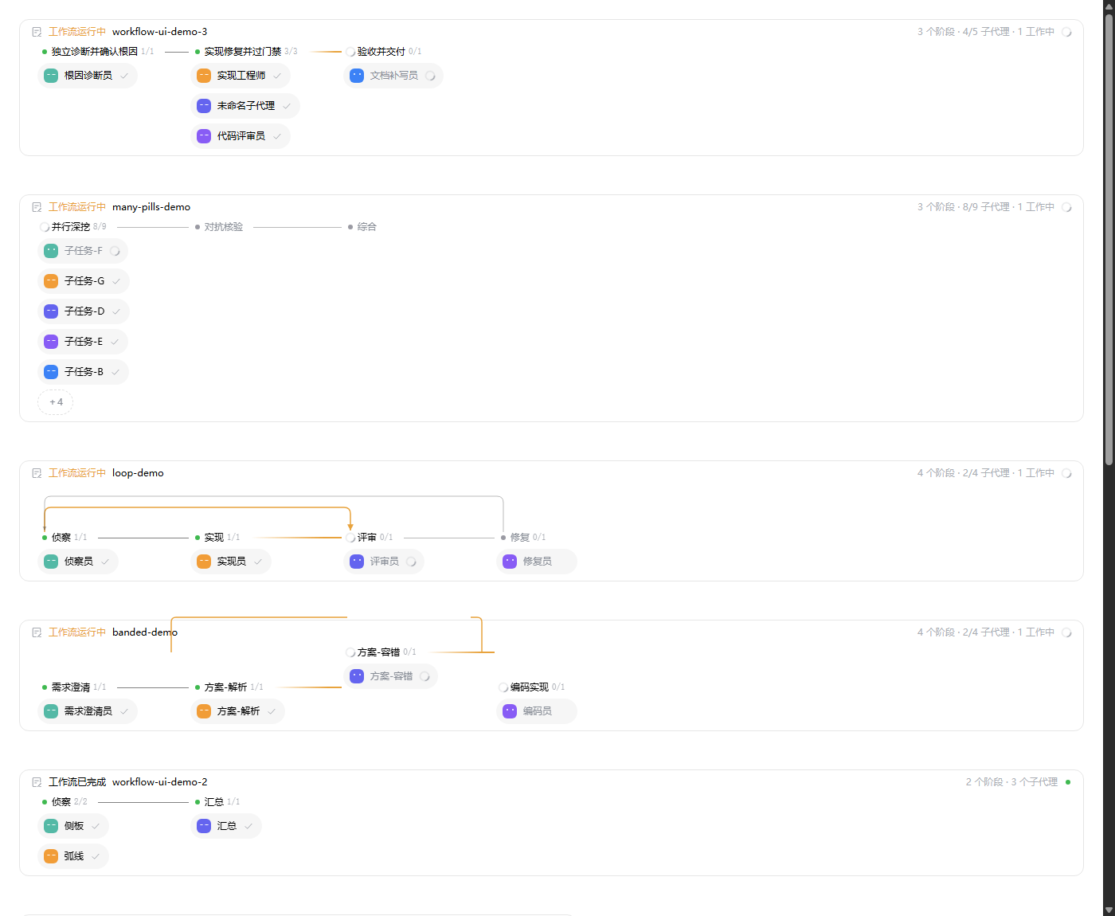The height and width of the screenshot is (916, 1115).
Task: Open the 实现工程师 agent pill
Action: tap(241, 76)
